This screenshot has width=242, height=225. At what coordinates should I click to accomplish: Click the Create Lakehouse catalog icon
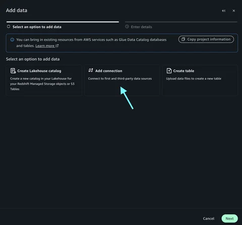pos(13,71)
